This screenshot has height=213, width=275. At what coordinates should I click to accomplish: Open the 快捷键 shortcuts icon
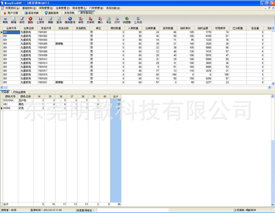127,20
